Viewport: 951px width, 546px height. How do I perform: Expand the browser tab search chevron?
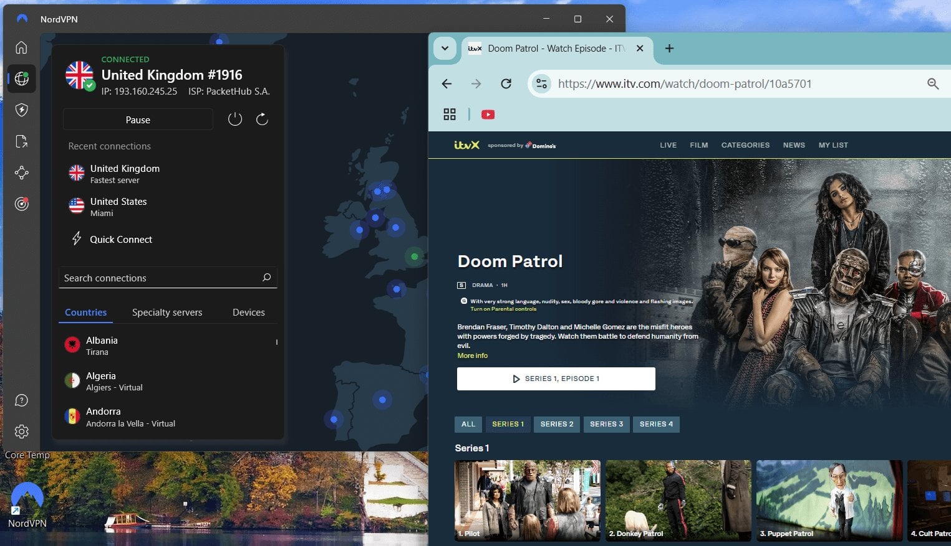pos(445,48)
